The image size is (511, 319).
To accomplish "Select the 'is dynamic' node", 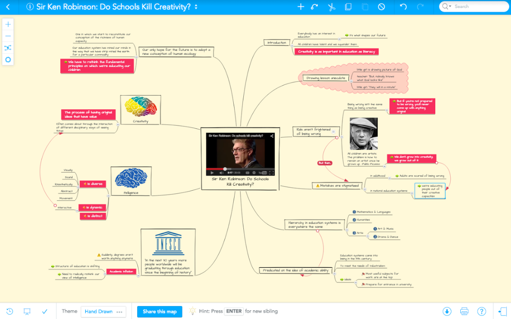I will 92,207.
